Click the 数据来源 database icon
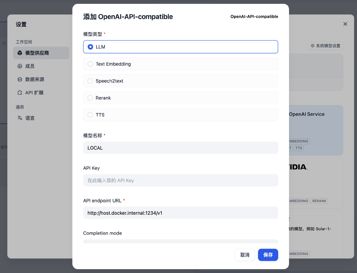 [x=20, y=80]
